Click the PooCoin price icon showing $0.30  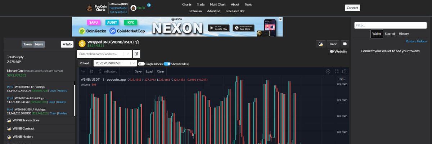point(134,8)
